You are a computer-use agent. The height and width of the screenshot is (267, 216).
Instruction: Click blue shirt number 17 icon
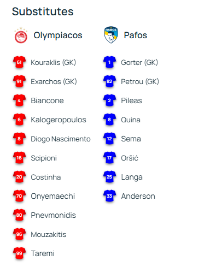[x=109, y=158]
